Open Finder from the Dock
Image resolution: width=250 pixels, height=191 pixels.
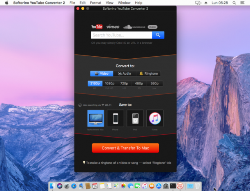pos(52,186)
